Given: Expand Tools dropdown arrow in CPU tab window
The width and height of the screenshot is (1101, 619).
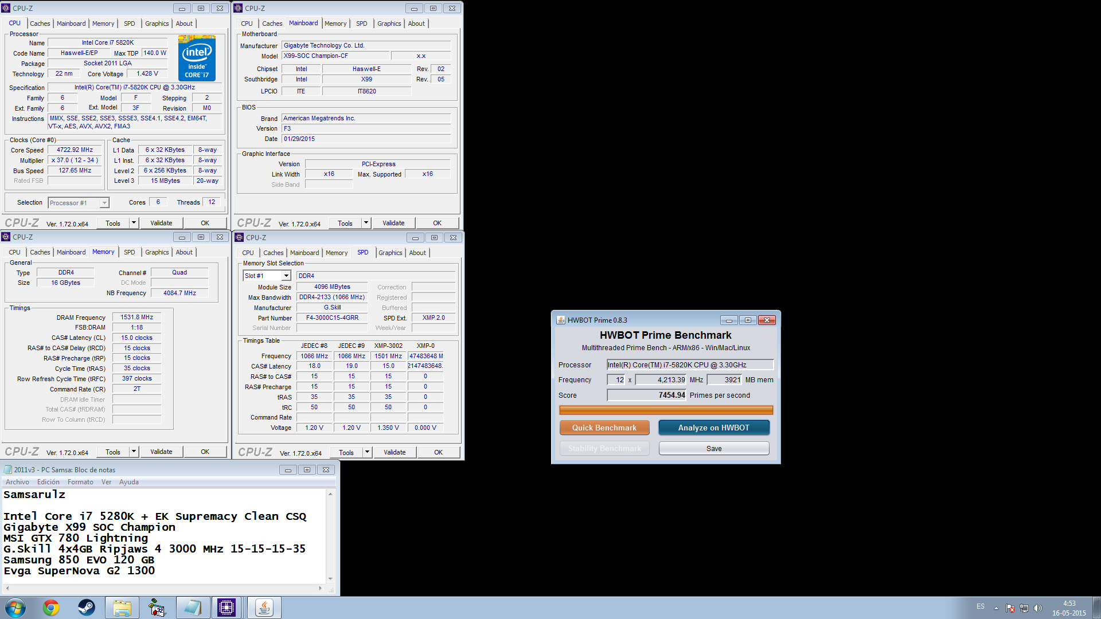Looking at the screenshot, I should pyautogui.click(x=134, y=223).
